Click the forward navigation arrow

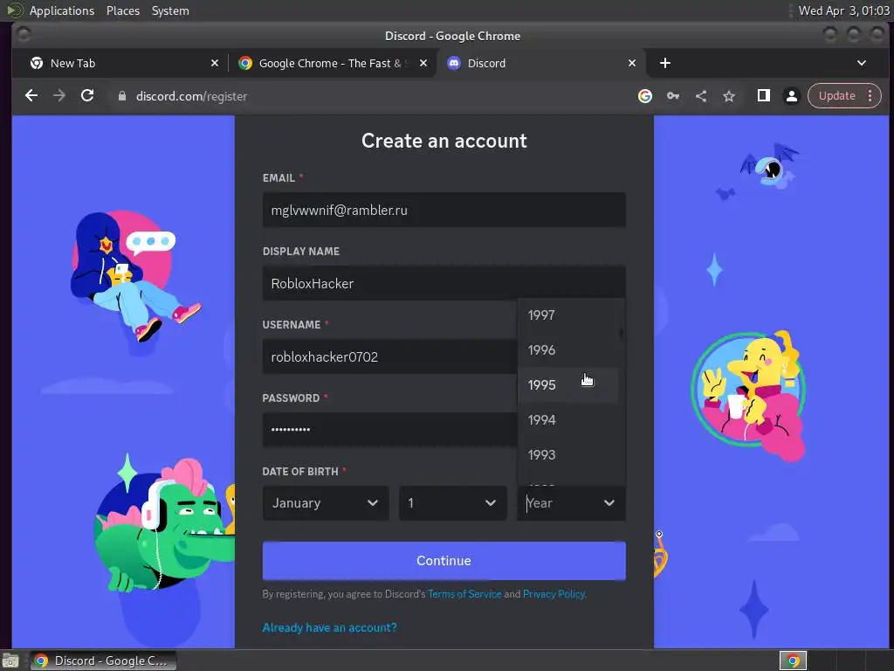point(59,96)
